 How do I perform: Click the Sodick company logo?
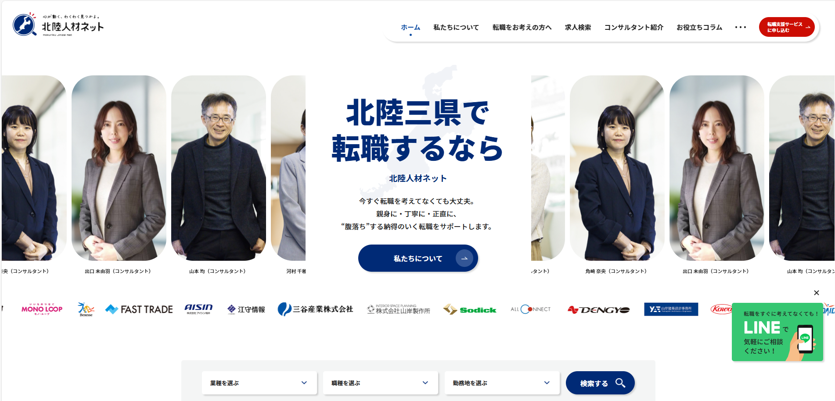pyautogui.click(x=469, y=309)
